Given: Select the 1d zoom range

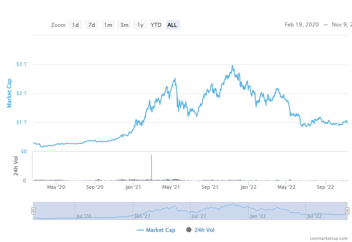Looking at the screenshot, I should click(76, 25).
